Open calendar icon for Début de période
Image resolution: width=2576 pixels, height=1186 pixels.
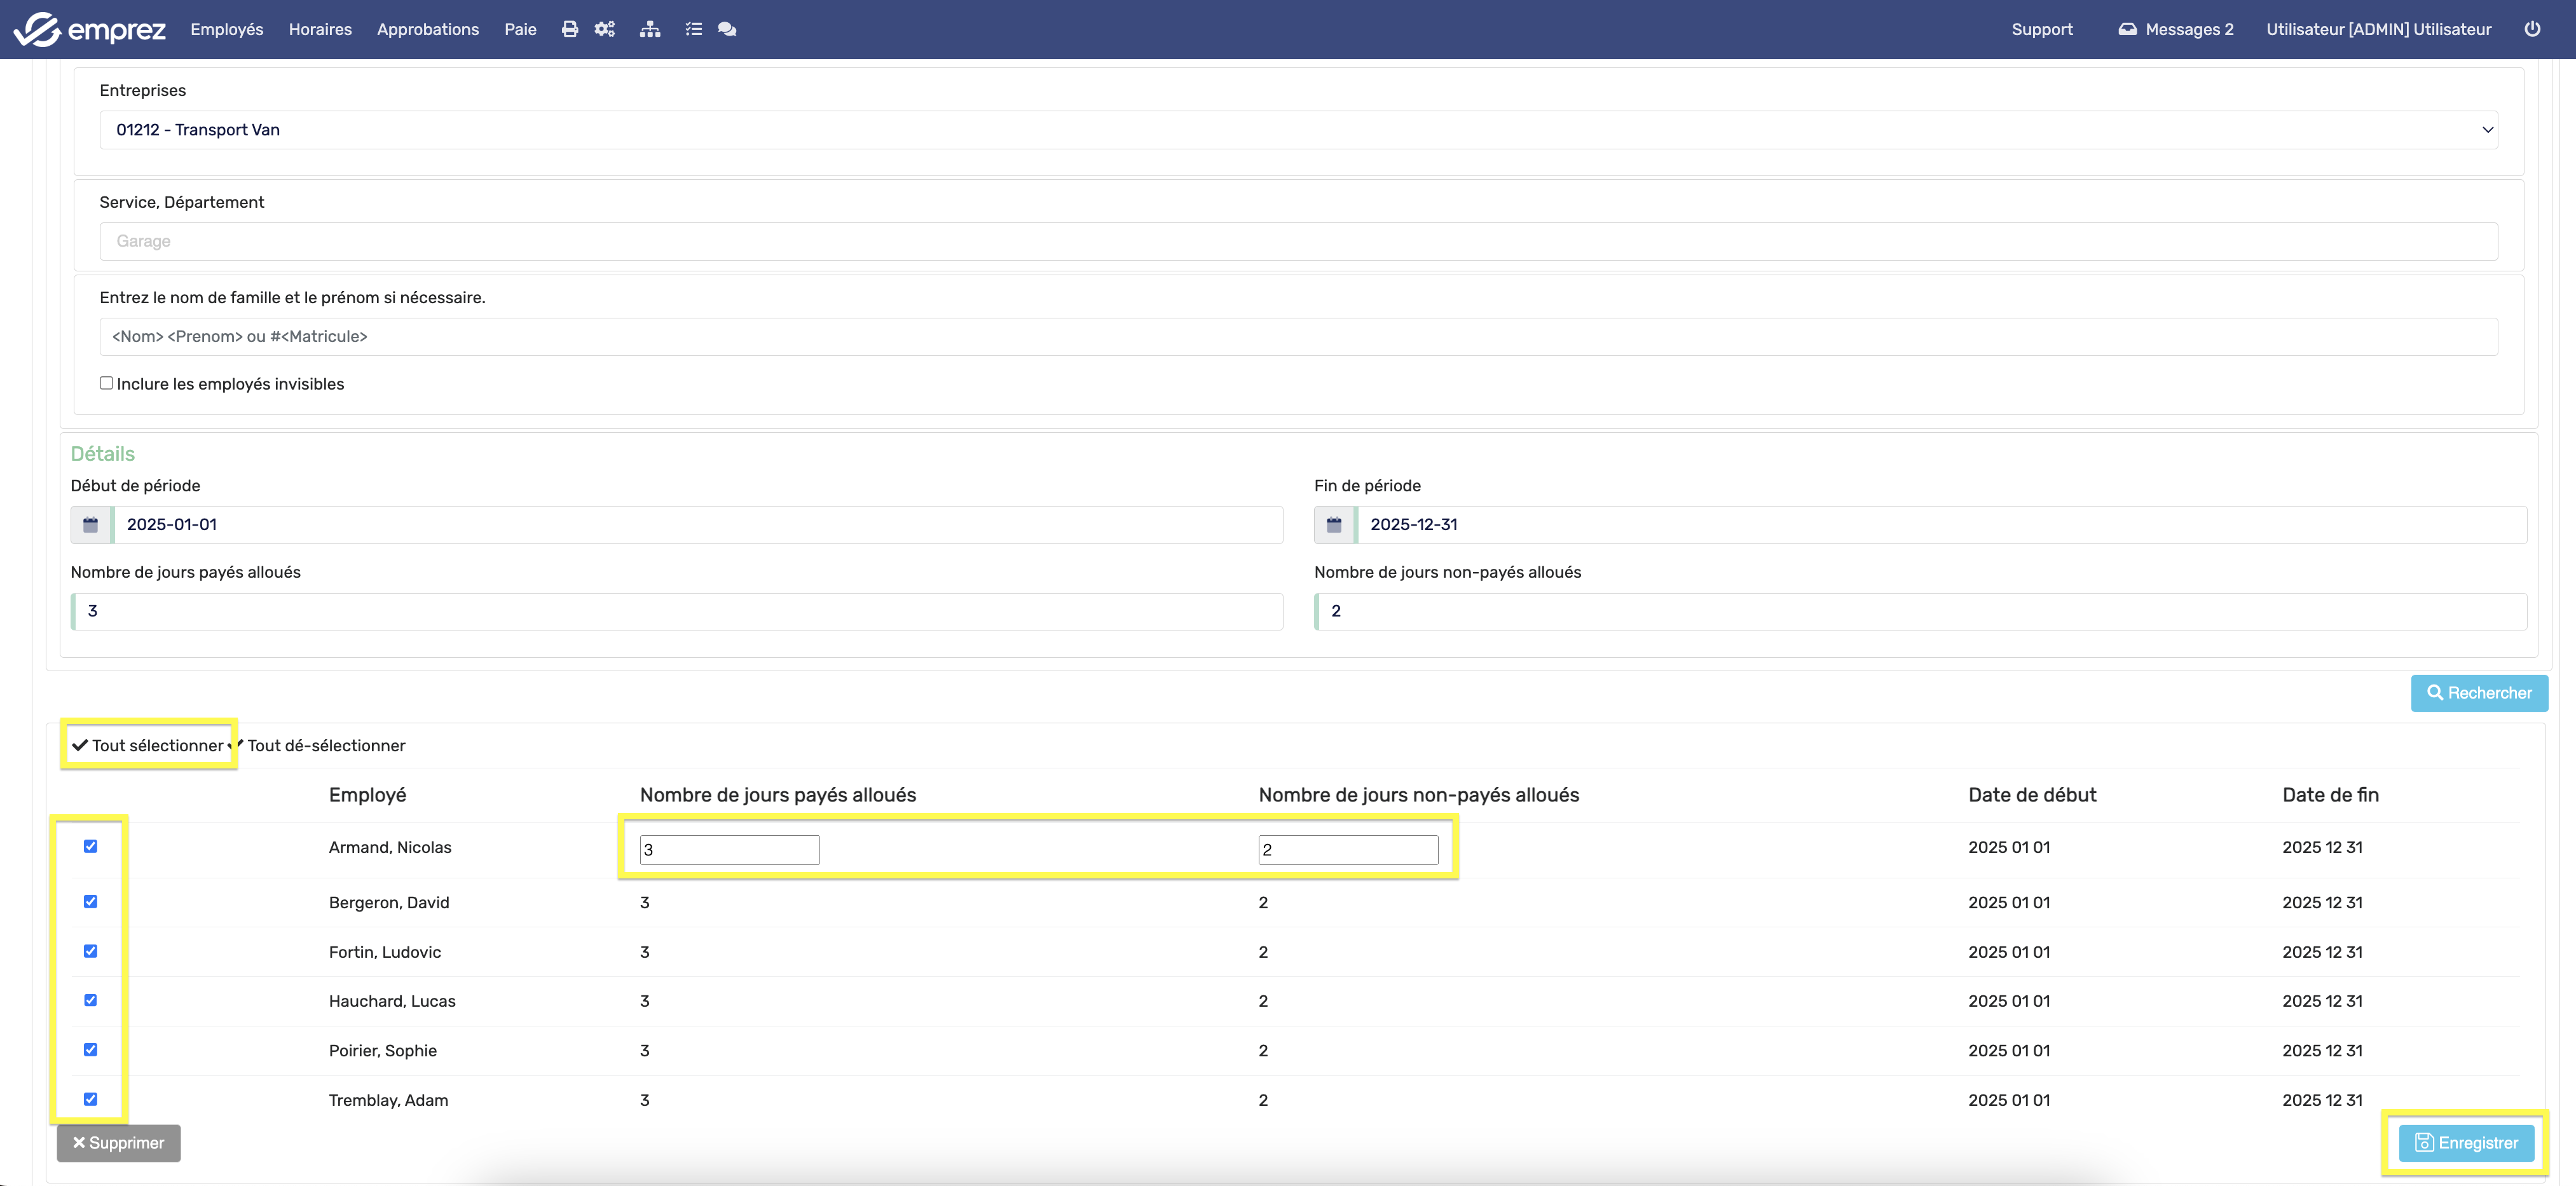(91, 524)
